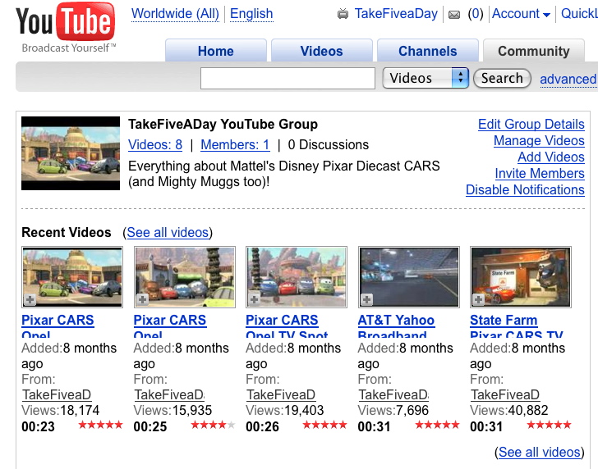Add 19,403-views video to QuickList with plus icon
Screen dimensions: 598x469
tap(255, 299)
